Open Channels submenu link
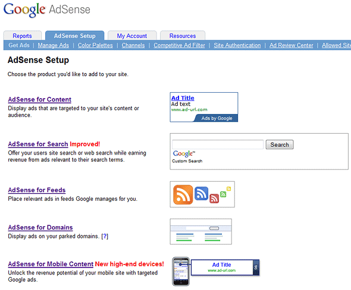Image resolution: width=351 pixels, height=290 pixels. (x=133, y=45)
